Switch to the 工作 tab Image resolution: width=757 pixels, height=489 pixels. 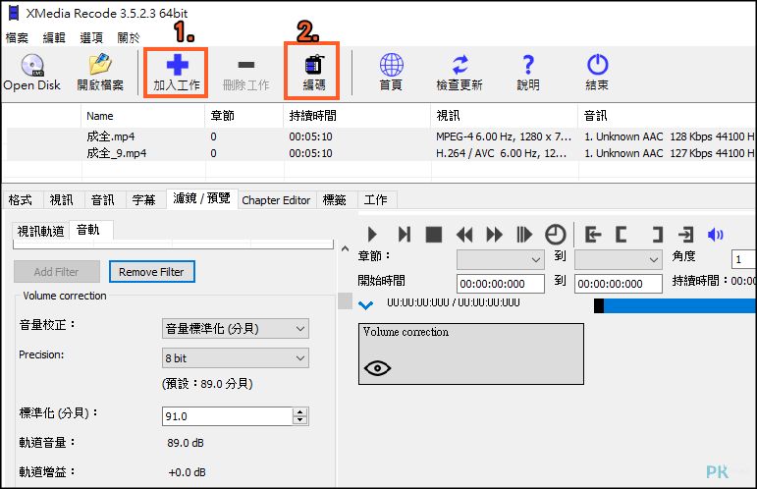click(376, 200)
